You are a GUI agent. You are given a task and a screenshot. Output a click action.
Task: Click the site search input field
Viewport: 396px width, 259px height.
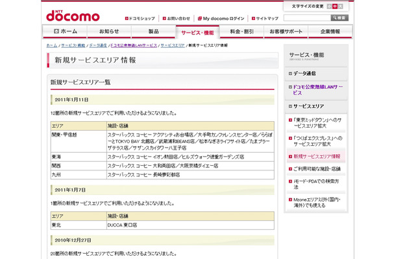pos(307,17)
